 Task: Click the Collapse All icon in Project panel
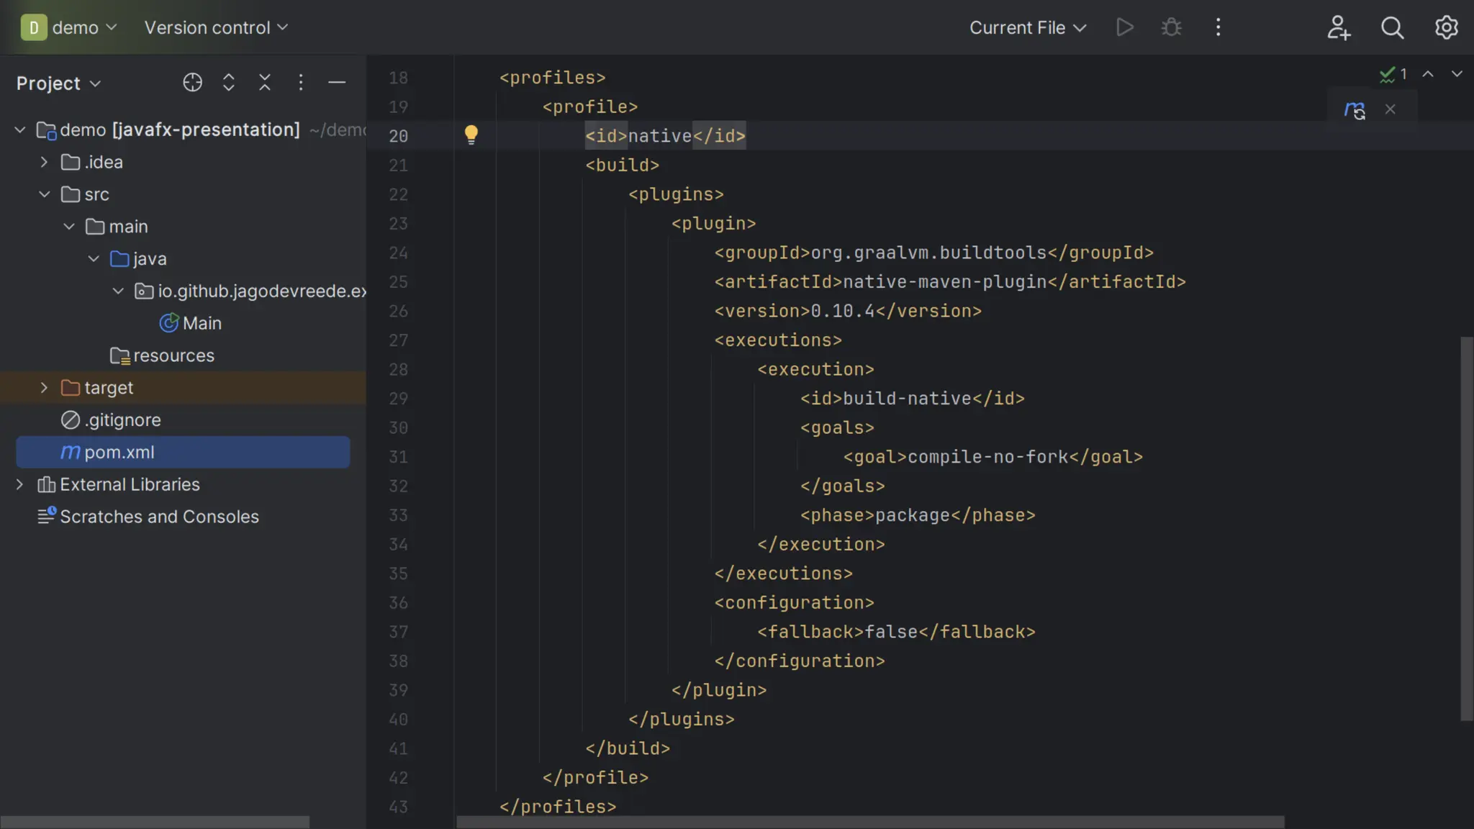pyautogui.click(x=265, y=83)
